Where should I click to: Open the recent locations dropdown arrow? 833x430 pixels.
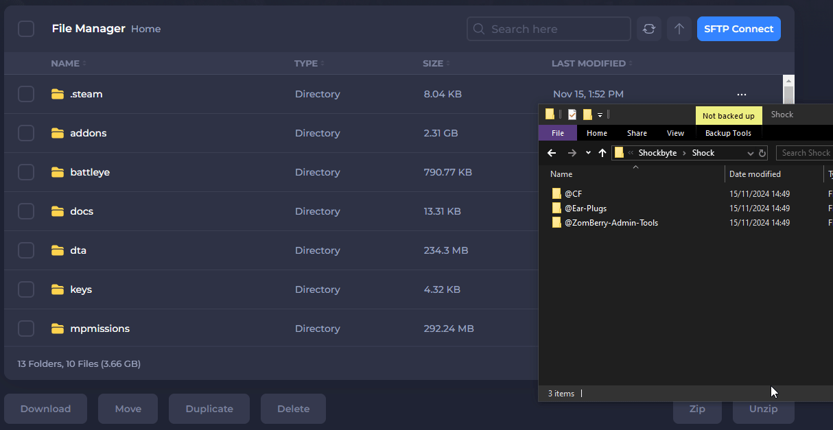coord(588,153)
